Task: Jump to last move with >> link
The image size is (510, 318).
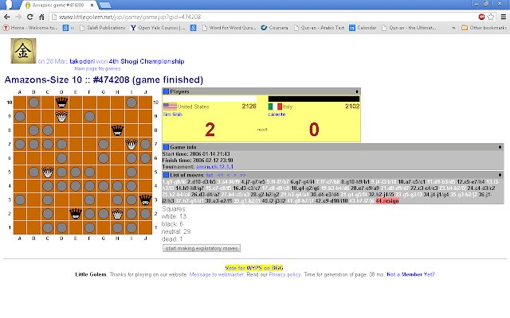Action: (x=242, y=175)
